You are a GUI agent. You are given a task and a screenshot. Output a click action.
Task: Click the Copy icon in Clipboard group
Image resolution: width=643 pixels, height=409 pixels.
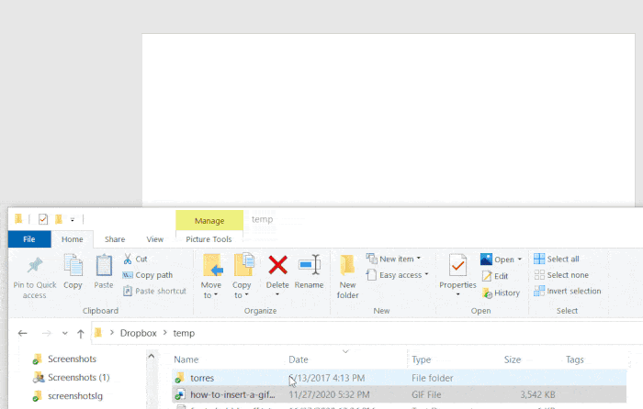[73, 267]
